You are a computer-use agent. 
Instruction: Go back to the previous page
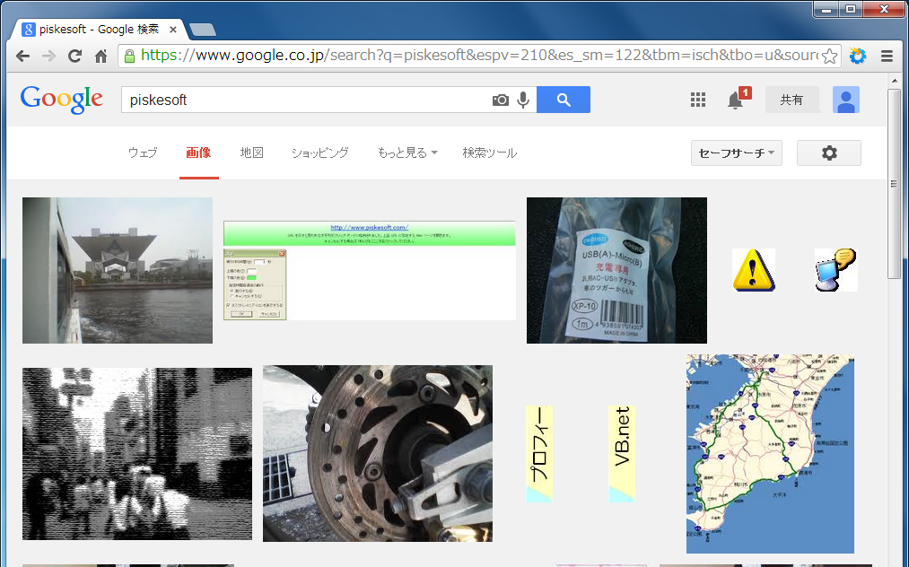coord(22,56)
